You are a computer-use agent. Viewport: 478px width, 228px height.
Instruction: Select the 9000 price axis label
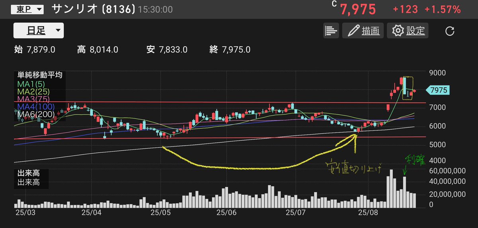coord(438,73)
